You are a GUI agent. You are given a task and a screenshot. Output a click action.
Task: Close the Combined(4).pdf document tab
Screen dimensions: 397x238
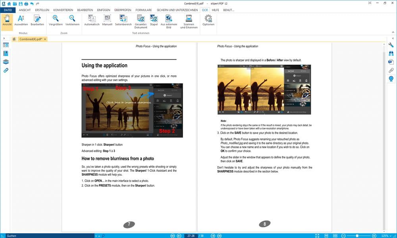(x=46, y=39)
